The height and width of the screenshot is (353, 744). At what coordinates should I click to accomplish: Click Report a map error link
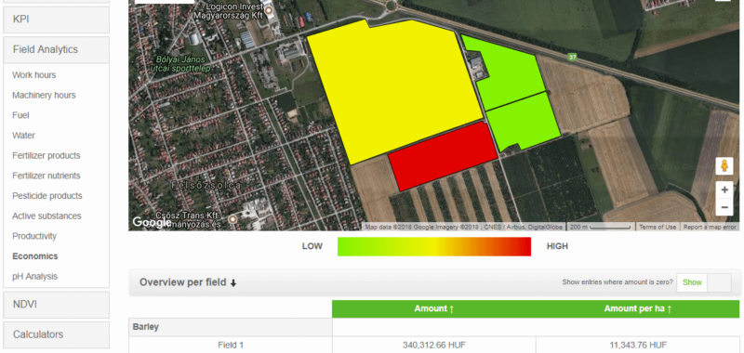pos(710,227)
